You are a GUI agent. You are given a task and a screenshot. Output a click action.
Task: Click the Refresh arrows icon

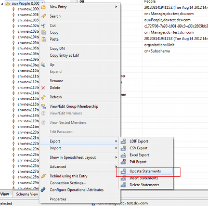point(43,97)
